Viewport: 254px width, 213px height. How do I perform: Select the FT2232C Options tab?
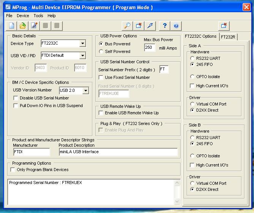pyautogui.click(x=200, y=36)
